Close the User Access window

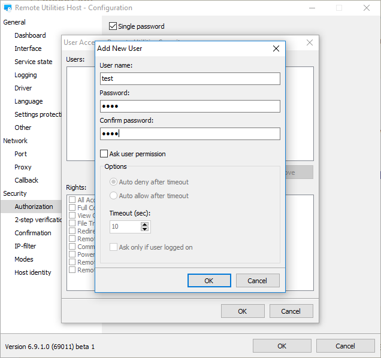point(309,43)
